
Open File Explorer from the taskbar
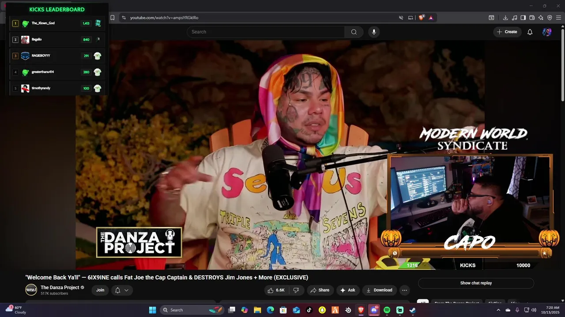coord(257,310)
